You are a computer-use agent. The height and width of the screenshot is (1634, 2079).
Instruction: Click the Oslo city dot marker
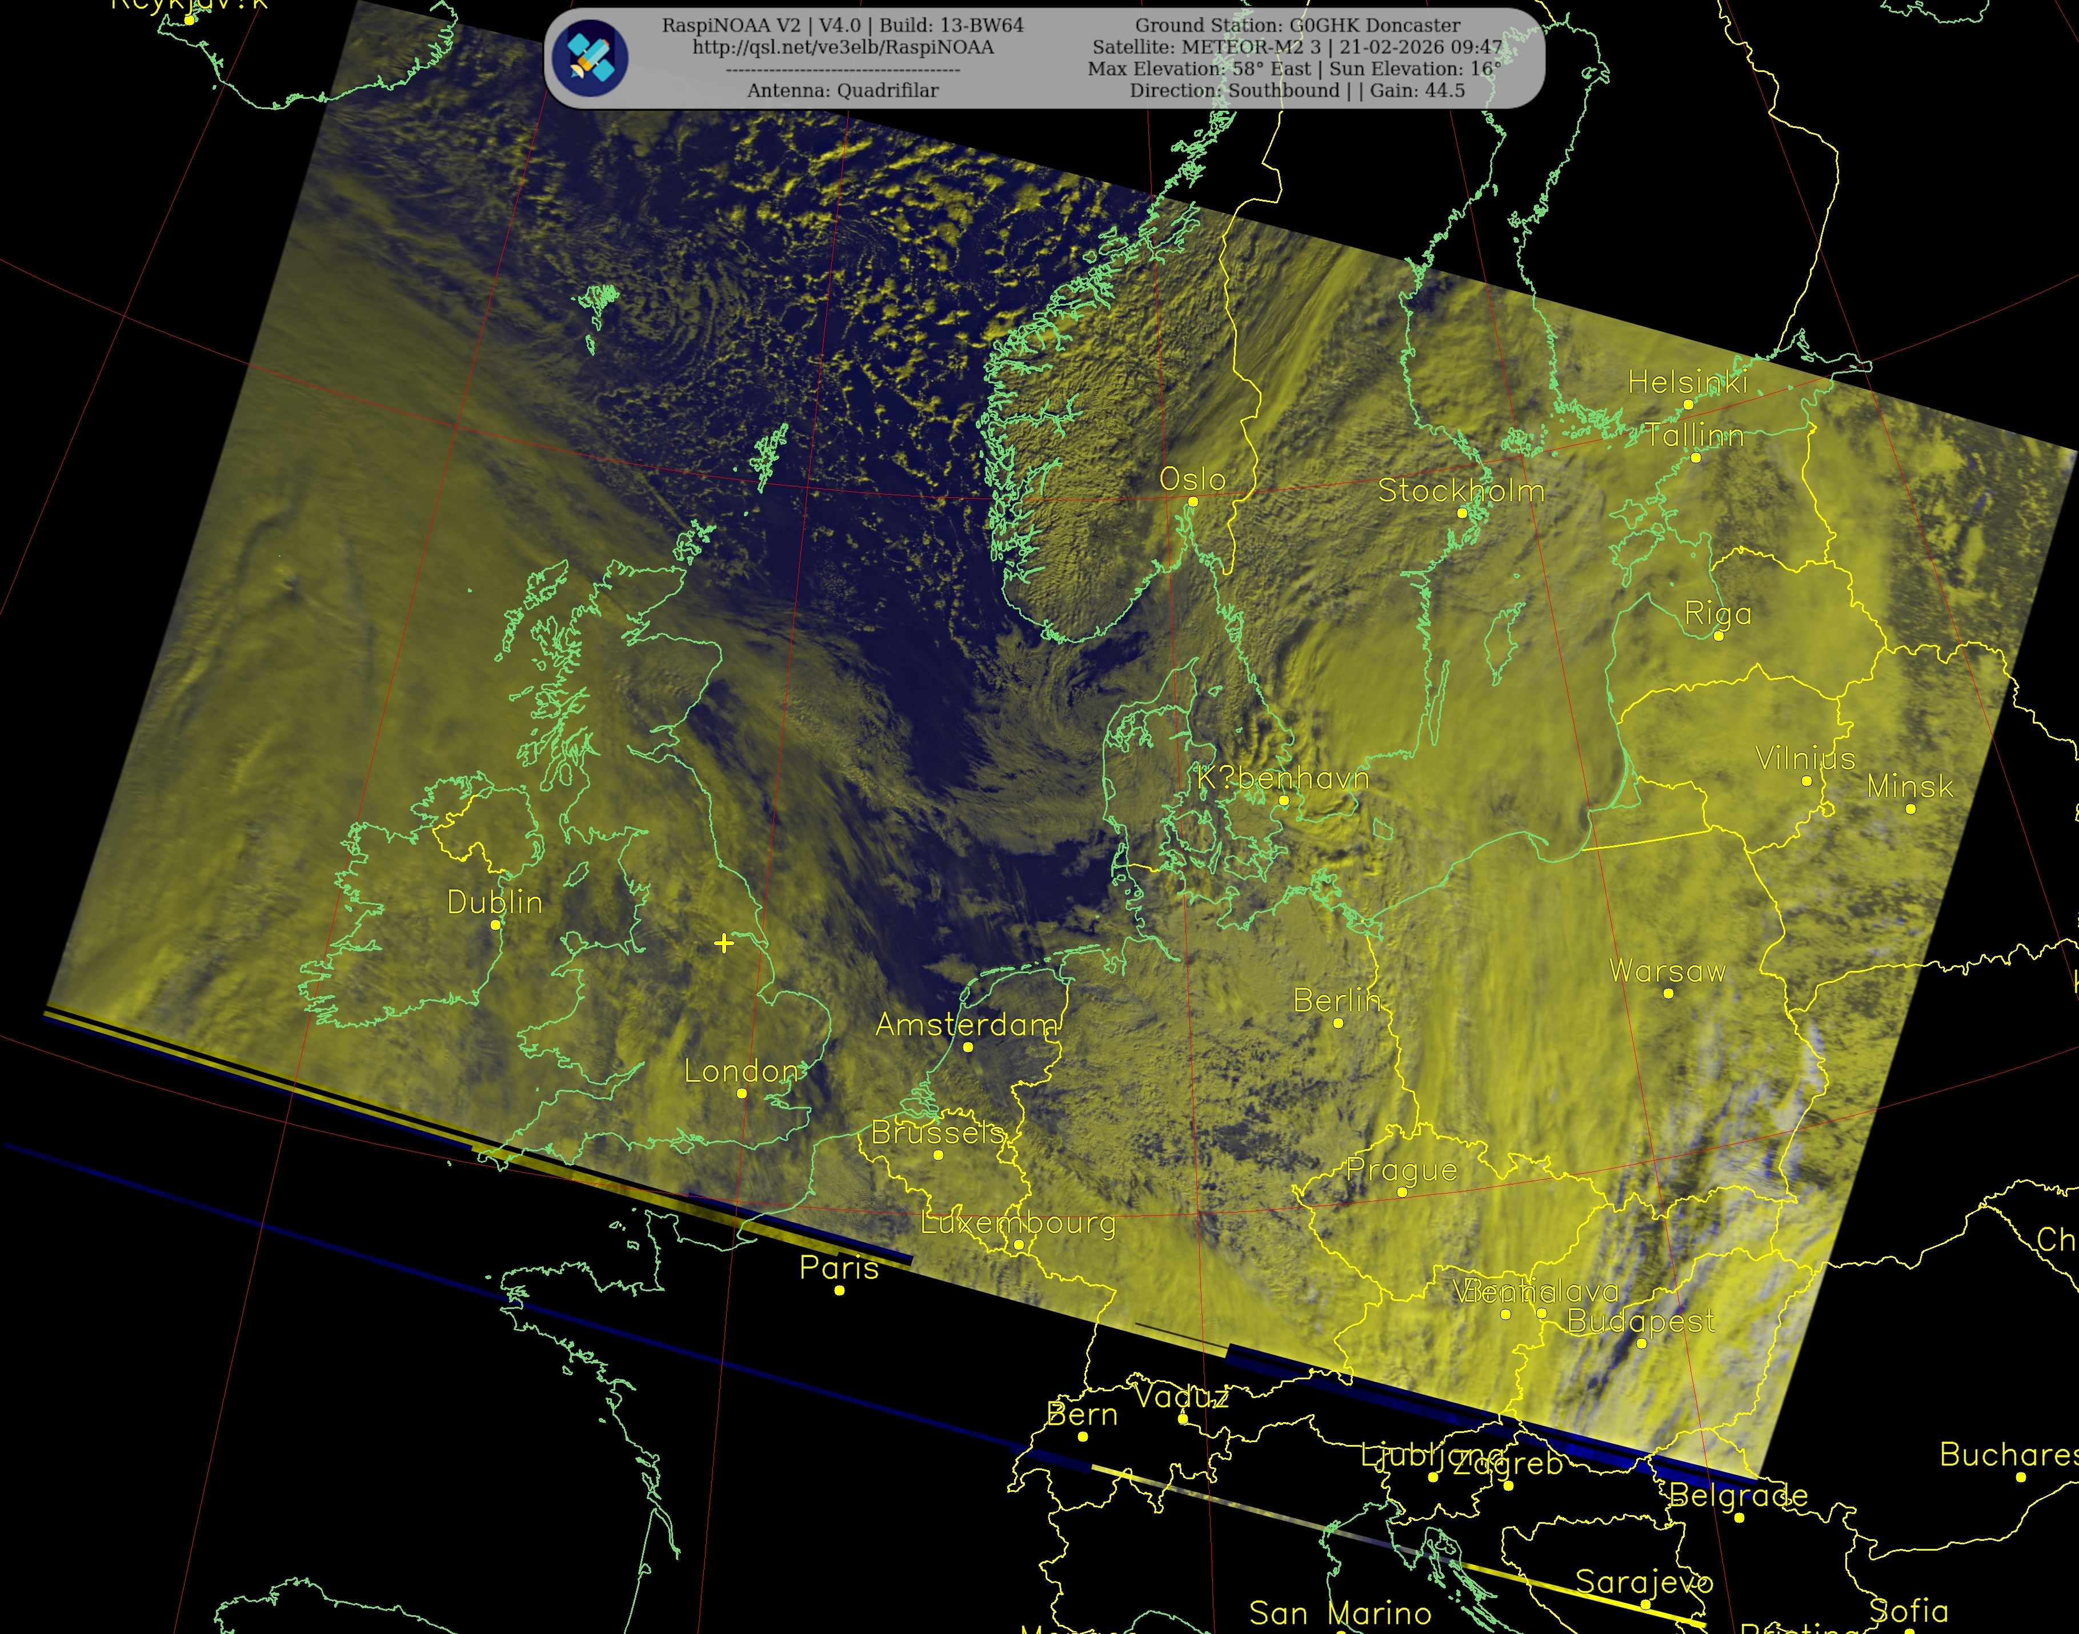point(1193,502)
